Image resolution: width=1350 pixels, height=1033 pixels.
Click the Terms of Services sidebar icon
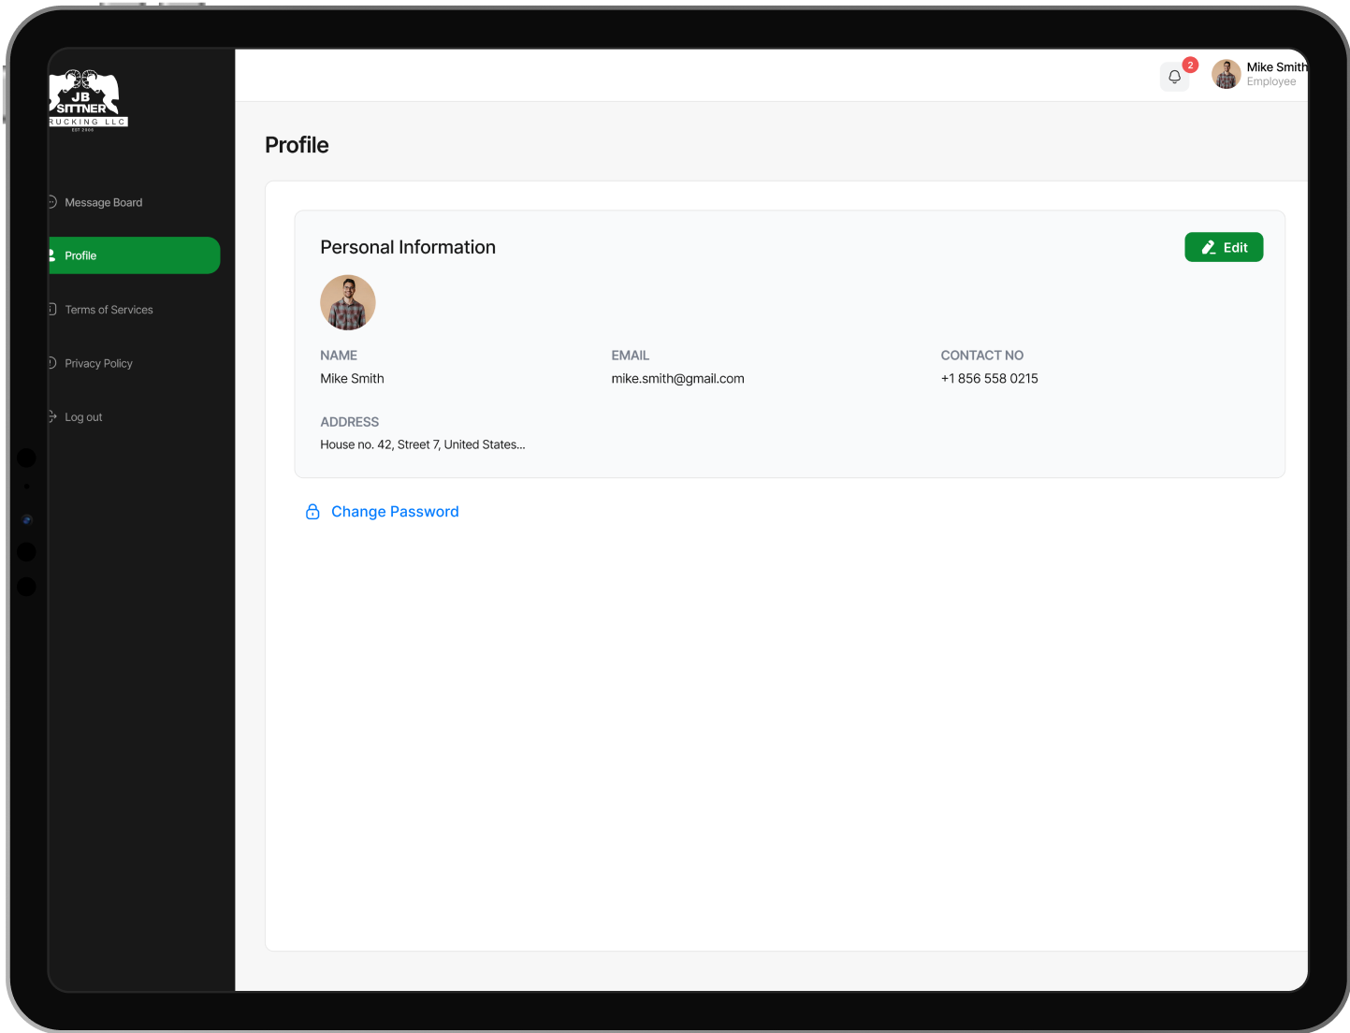click(x=52, y=310)
